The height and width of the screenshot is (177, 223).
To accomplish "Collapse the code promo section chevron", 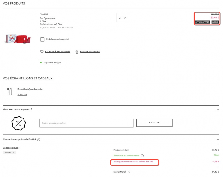I will click(x=218, y=110).
